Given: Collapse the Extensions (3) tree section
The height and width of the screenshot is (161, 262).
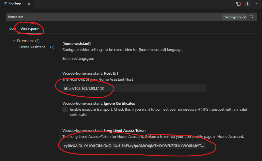Looking at the screenshot, I should coord(14,41).
